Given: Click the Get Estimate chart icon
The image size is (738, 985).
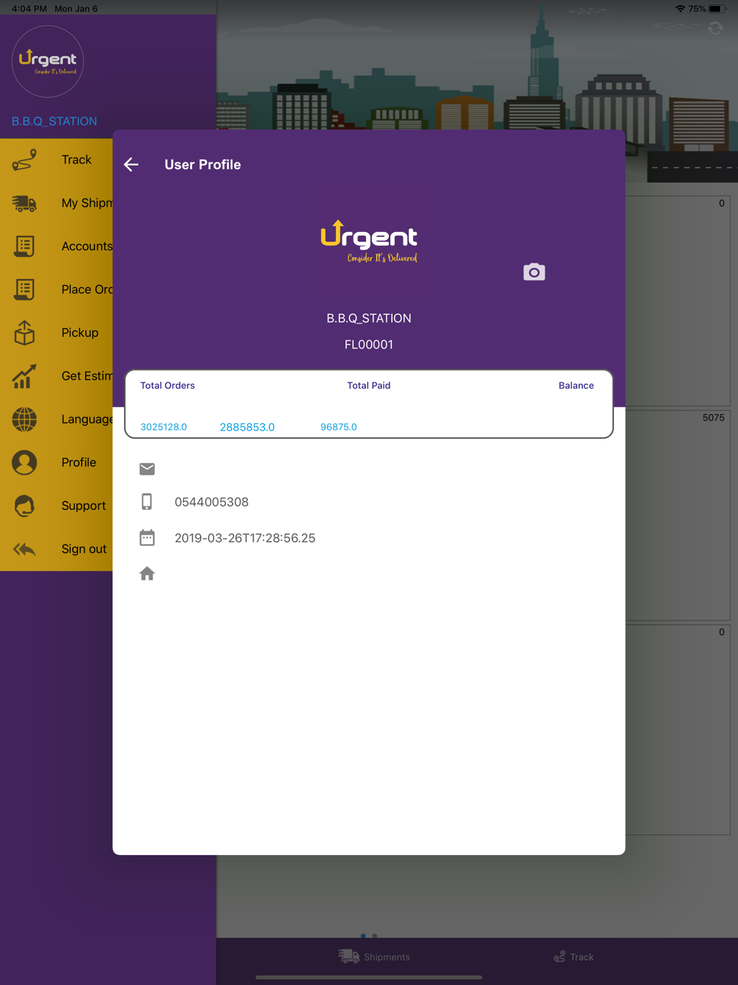Looking at the screenshot, I should click(x=24, y=376).
